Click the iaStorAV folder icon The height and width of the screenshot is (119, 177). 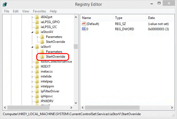click(x=37, y=32)
